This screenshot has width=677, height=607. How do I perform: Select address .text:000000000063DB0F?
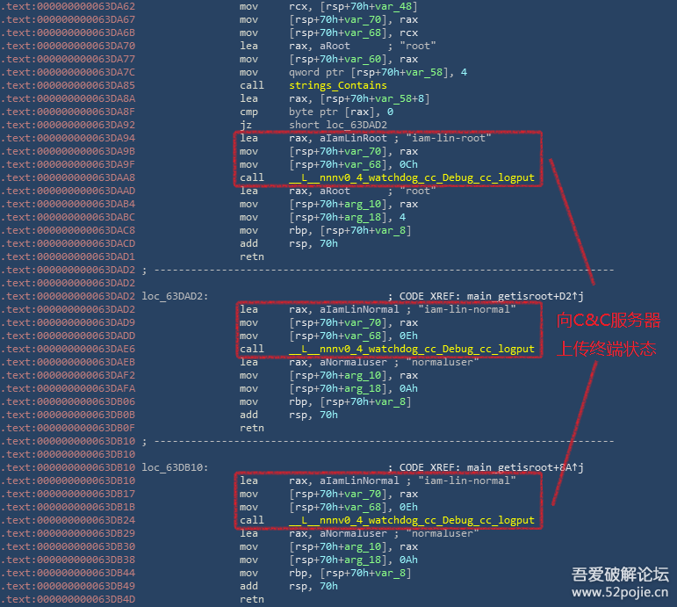pyautogui.click(x=68, y=428)
